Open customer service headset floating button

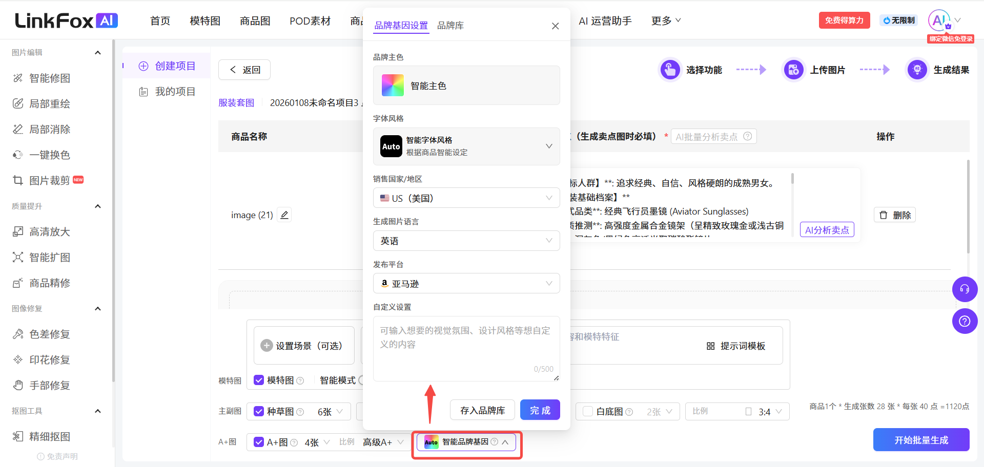click(965, 289)
